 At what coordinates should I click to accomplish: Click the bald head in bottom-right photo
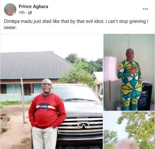pos(127,144)
